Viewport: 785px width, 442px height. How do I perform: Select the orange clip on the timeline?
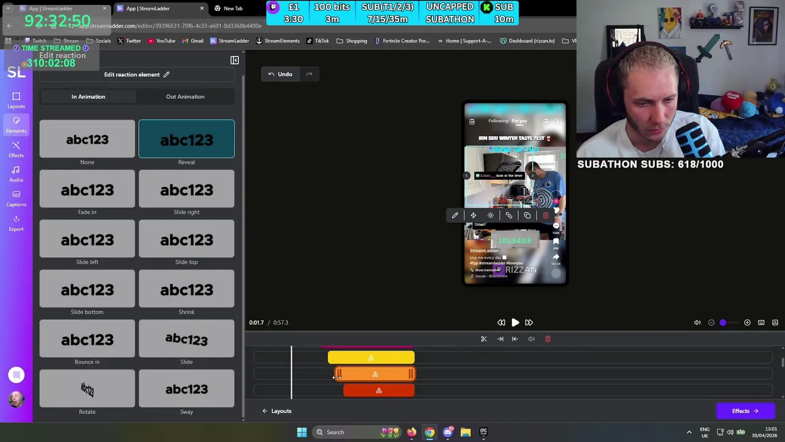point(375,374)
